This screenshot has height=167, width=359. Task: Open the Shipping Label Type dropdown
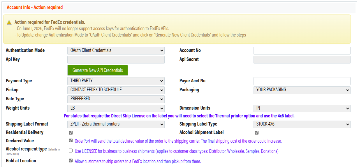coord(302,124)
